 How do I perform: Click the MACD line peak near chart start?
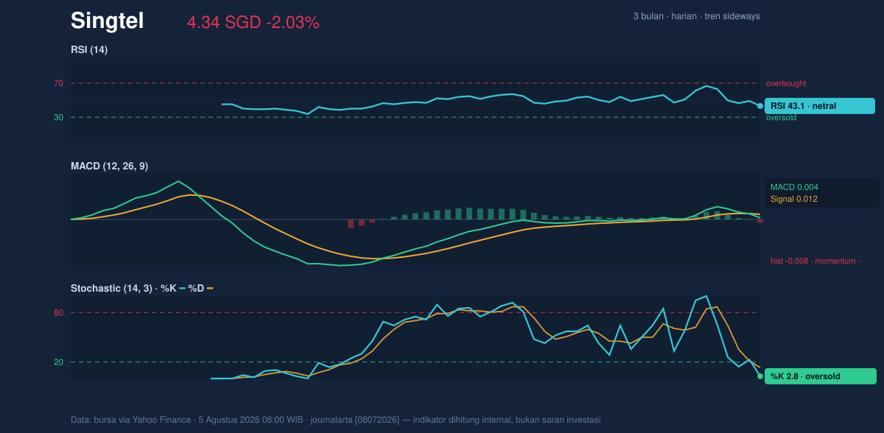click(x=178, y=181)
